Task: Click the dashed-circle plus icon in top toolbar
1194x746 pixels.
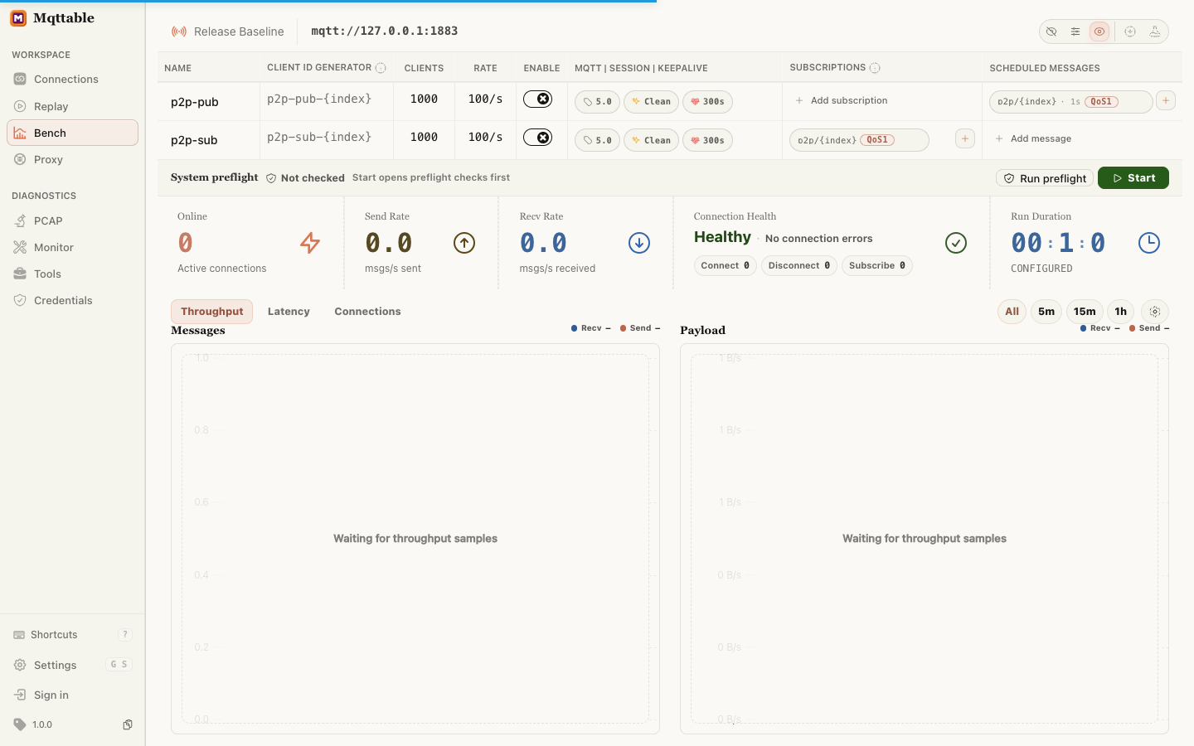Action: (1130, 31)
